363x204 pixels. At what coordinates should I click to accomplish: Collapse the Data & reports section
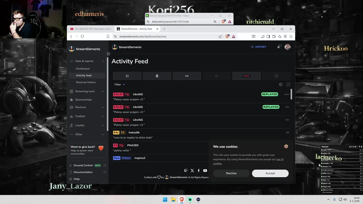click(x=87, y=61)
